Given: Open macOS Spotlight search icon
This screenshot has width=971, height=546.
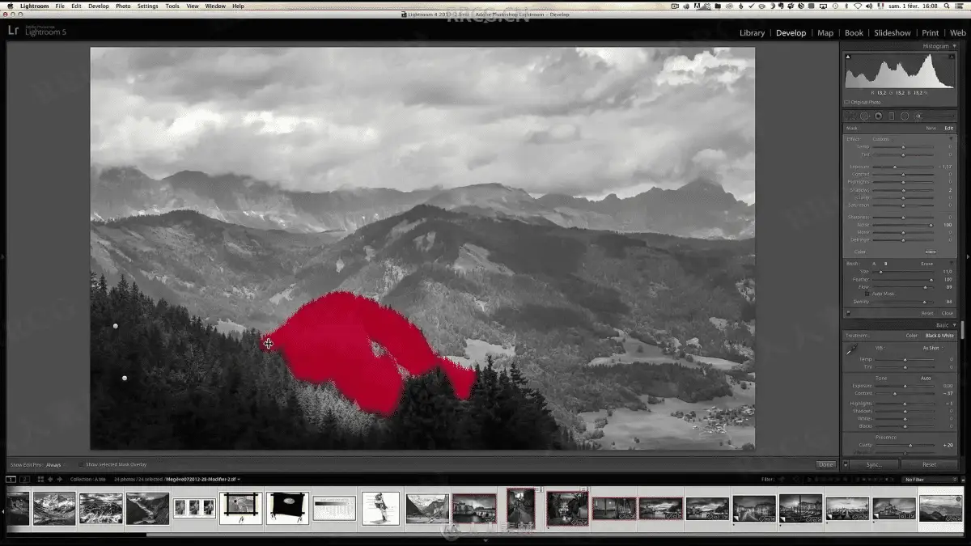Looking at the screenshot, I should (948, 6).
